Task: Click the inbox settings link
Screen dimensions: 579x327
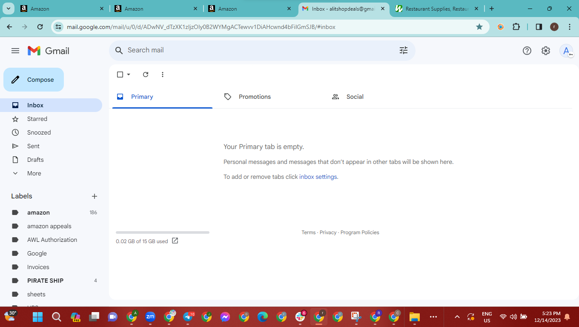Action: [318, 177]
